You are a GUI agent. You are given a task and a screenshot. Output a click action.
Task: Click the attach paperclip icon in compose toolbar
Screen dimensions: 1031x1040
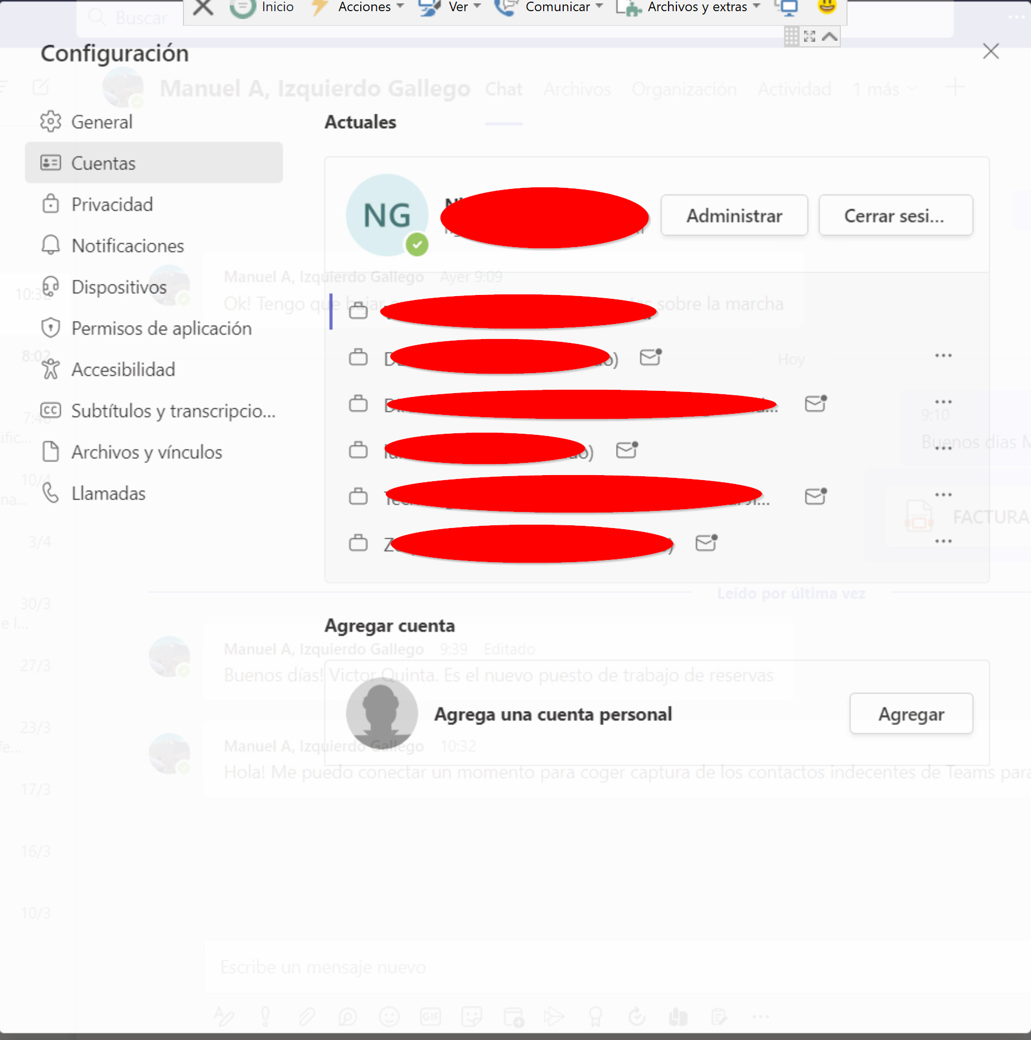point(307,1017)
